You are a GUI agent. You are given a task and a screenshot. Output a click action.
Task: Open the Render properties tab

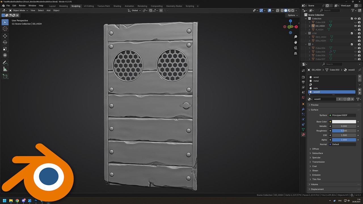point(303,77)
